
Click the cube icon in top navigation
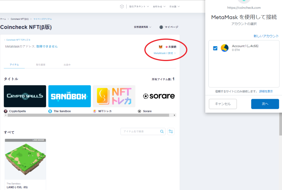tap(122, 7)
